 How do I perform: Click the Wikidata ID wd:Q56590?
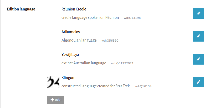tap(110, 41)
